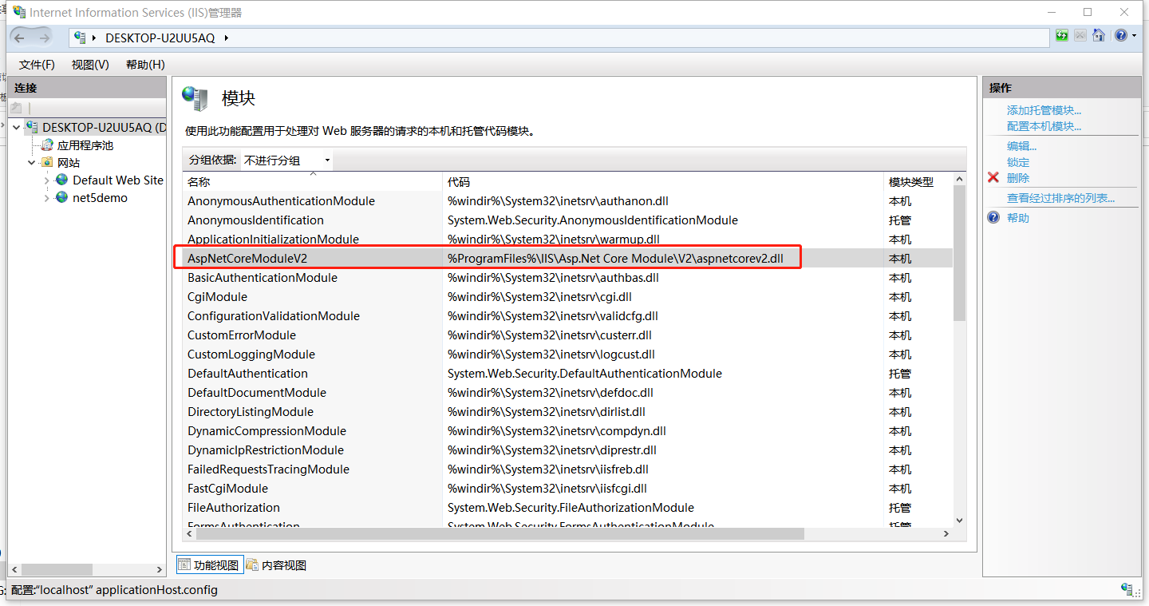Select AnonymousIdentification row

(x=568, y=220)
